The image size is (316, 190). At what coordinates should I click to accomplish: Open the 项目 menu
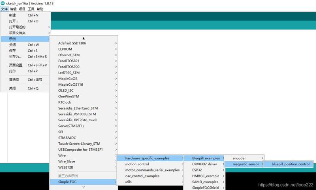(x=22, y=9)
